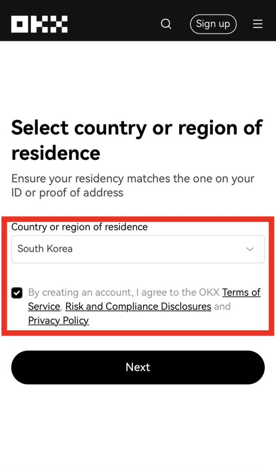Click the South Korea selected value text
This screenshot has width=276, height=467.
click(x=45, y=249)
